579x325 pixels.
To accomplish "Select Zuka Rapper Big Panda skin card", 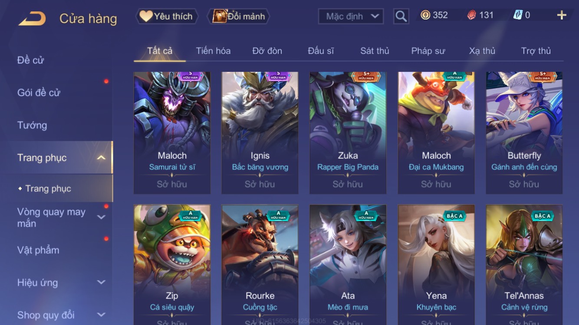I will point(348,133).
